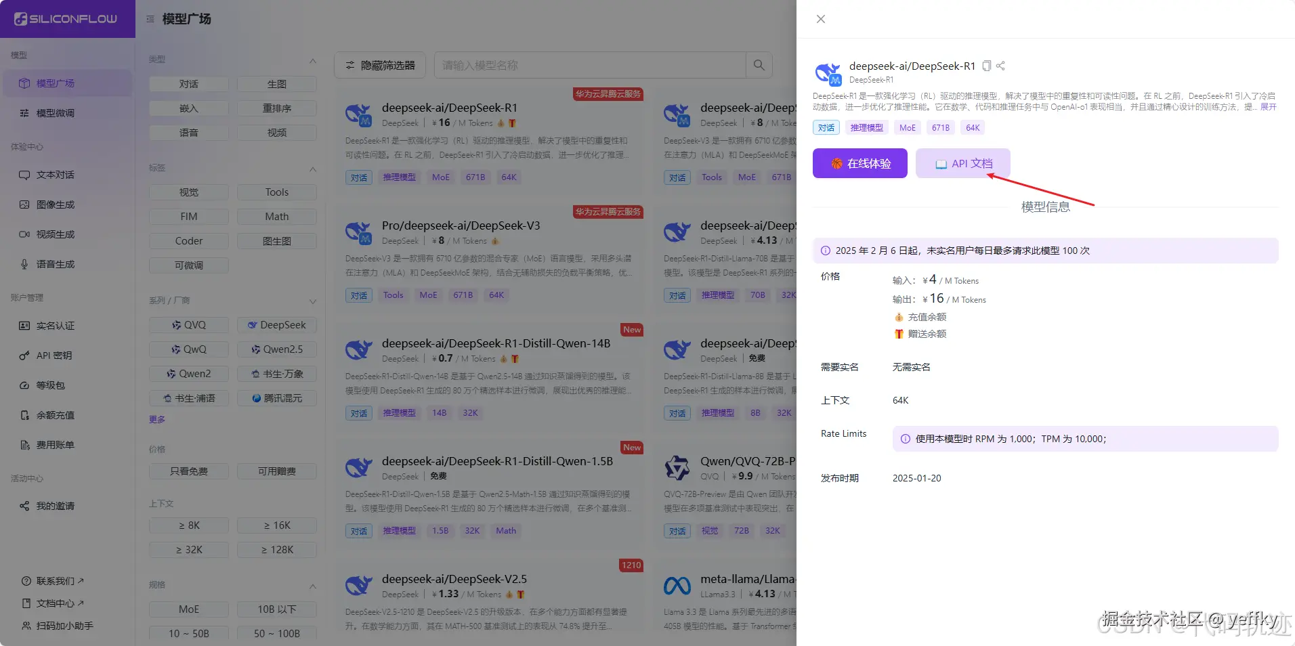Screen dimensions: 1295x646
Task: Go to 文本对话 in the sidebar
Action: 66,175
